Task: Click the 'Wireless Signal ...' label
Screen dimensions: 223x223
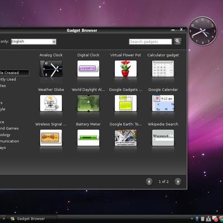Action: pos(51,124)
